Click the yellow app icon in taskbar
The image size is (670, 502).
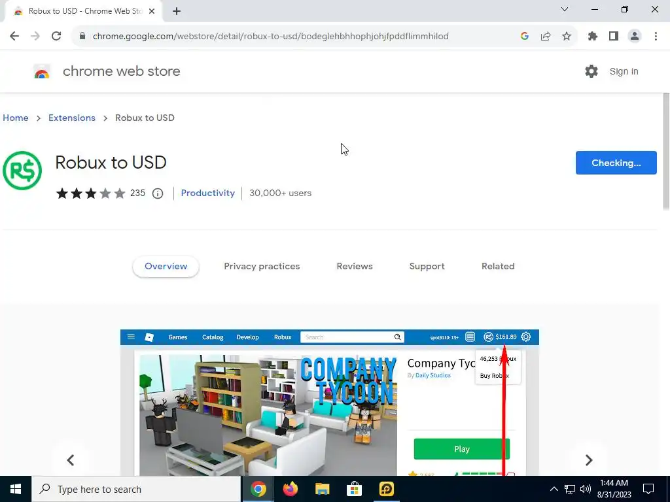(386, 489)
